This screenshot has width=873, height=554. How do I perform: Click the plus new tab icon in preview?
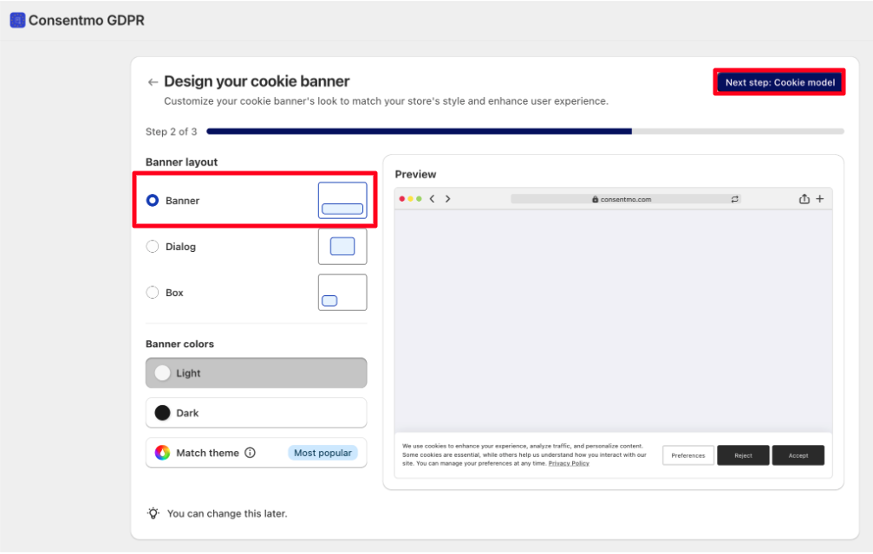coord(820,199)
